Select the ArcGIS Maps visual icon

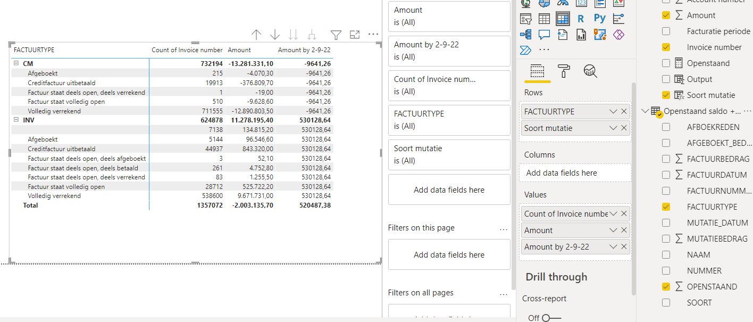[x=600, y=35]
